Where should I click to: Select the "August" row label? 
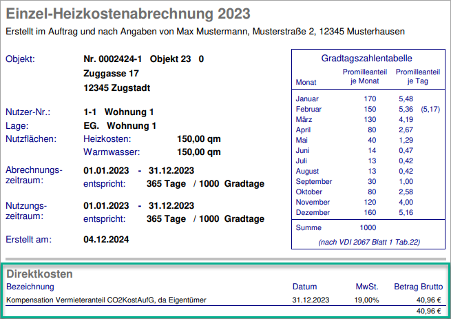307,172
